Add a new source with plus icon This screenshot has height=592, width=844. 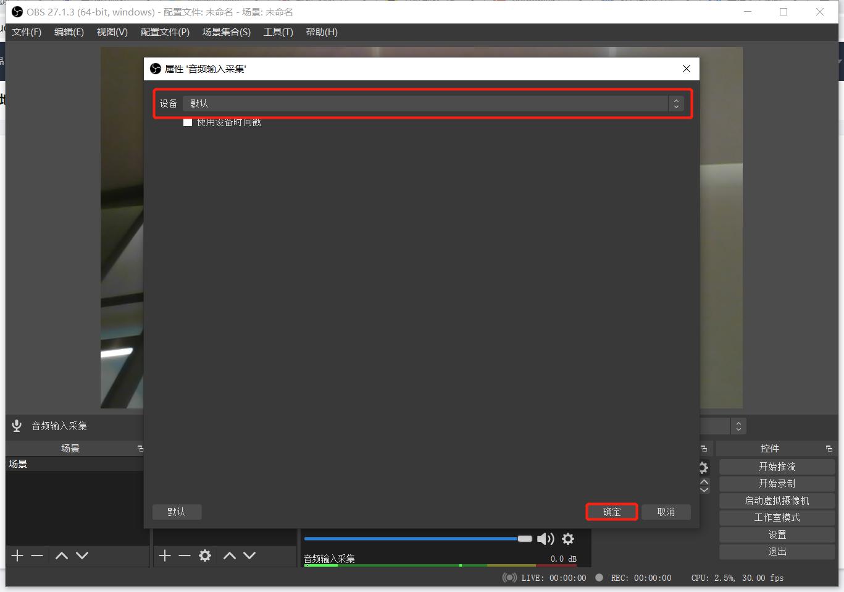click(x=165, y=556)
